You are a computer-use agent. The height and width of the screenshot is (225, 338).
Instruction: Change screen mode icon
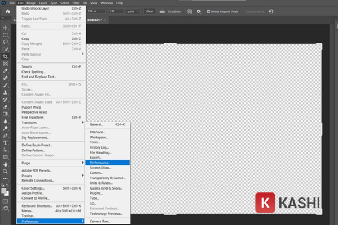coord(6,209)
